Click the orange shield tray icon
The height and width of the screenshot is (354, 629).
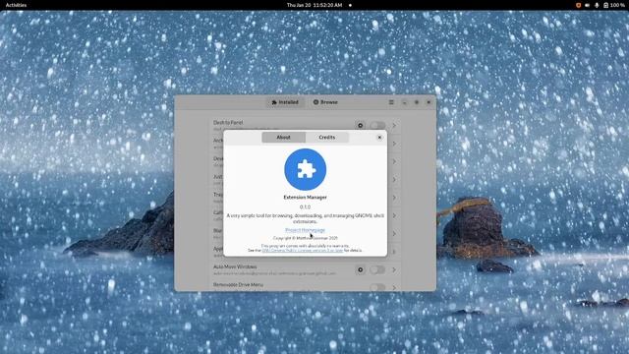[x=579, y=5]
